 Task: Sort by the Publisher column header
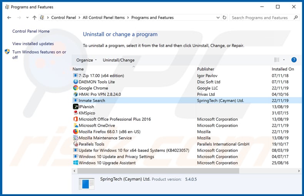pyautogui.click(x=205, y=69)
